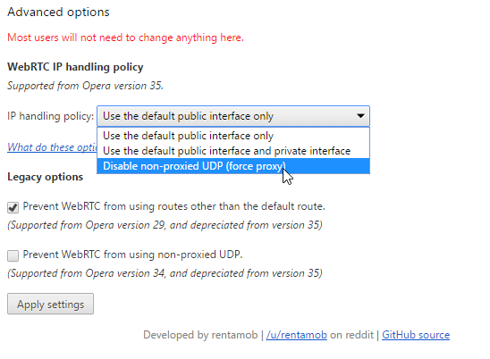This screenshot has height=359, width=490.
Task: Open the 'What do these options mean' link
Action: tap(52, 147)
